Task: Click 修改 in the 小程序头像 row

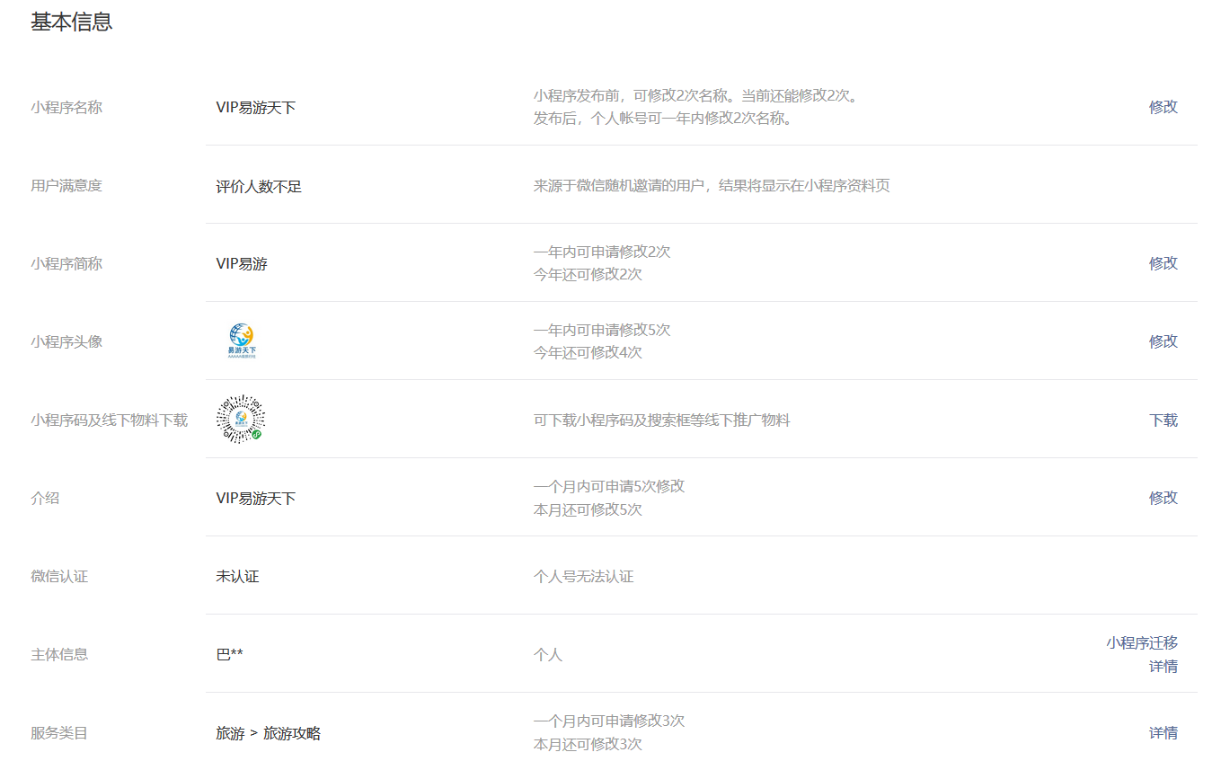Action: pyautogui.click(x=1163, y=341)
